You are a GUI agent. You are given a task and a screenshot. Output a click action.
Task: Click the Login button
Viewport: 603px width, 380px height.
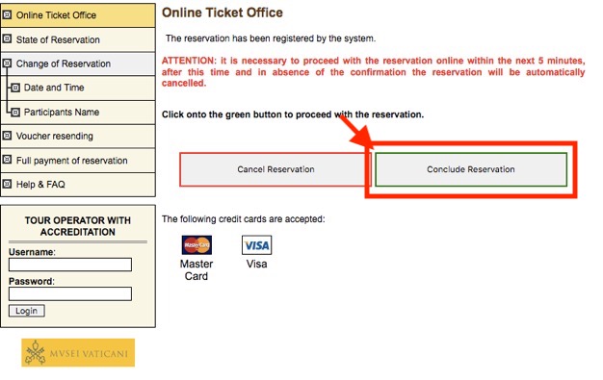[27, 311]
